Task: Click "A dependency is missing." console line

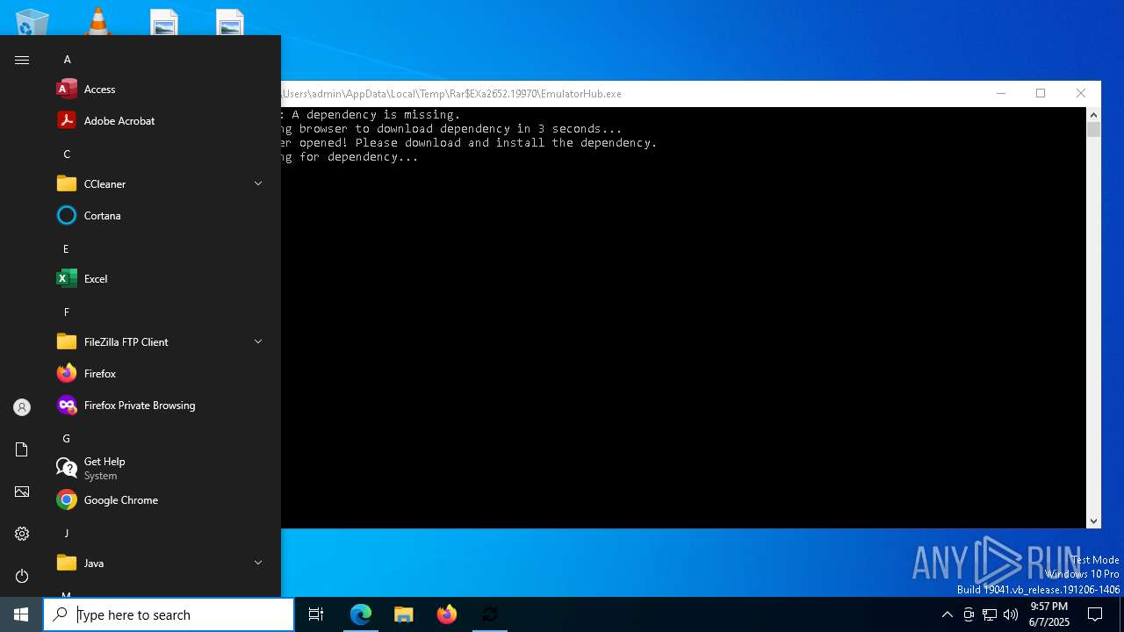Action: pos(376,114)
